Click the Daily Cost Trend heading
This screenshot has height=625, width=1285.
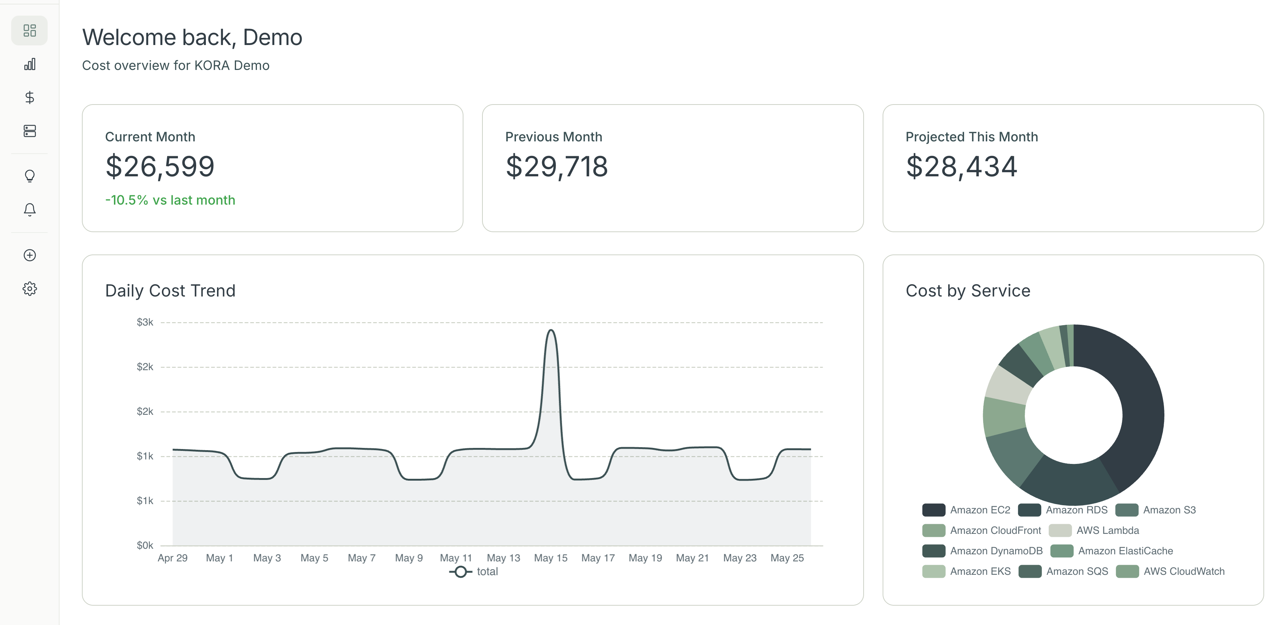click(x=170, y=291)
